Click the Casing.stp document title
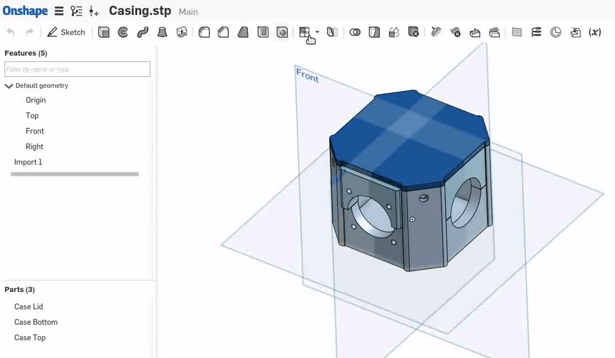This screenshot has height=358, width=615. pos(140,11)
